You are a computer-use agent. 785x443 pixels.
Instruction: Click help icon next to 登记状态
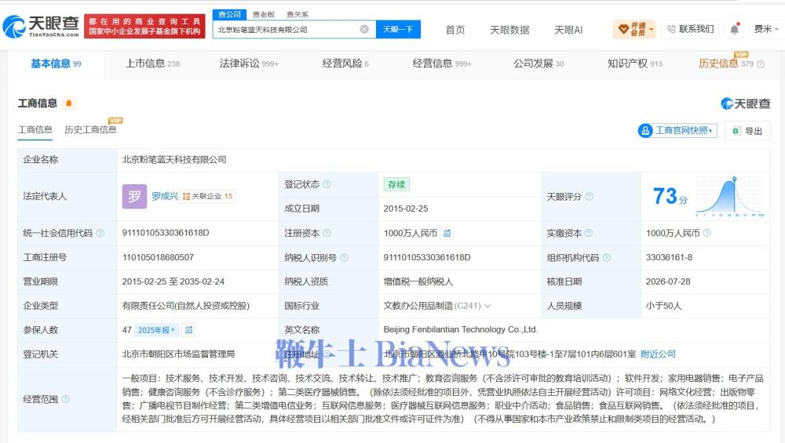pyautogui.click(x=327, y=184)
